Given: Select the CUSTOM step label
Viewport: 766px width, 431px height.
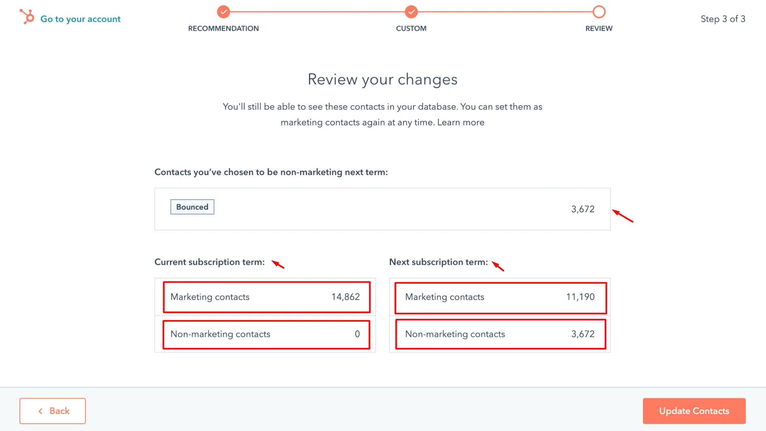Looking at the screenshot, I should click(411, 28).
